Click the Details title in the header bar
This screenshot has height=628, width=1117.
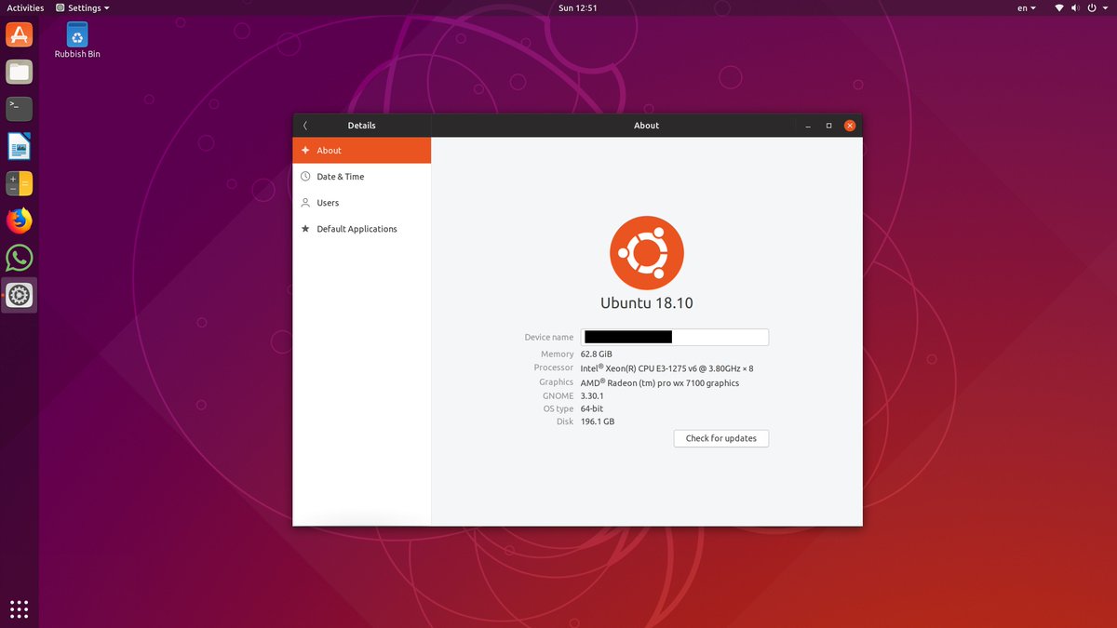click(x=362, y=126)
